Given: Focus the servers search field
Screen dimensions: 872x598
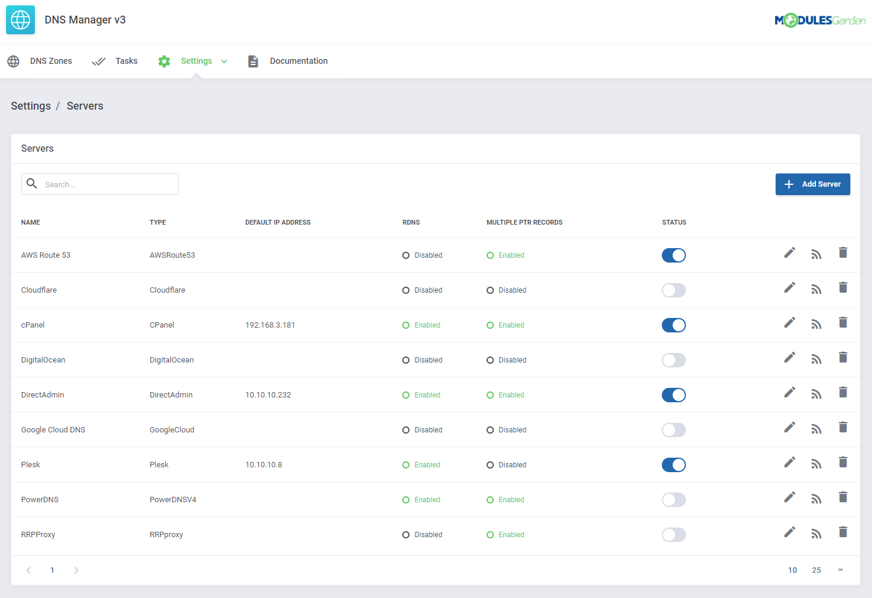Looking at the screenshot, I should [x=100, y=184].
